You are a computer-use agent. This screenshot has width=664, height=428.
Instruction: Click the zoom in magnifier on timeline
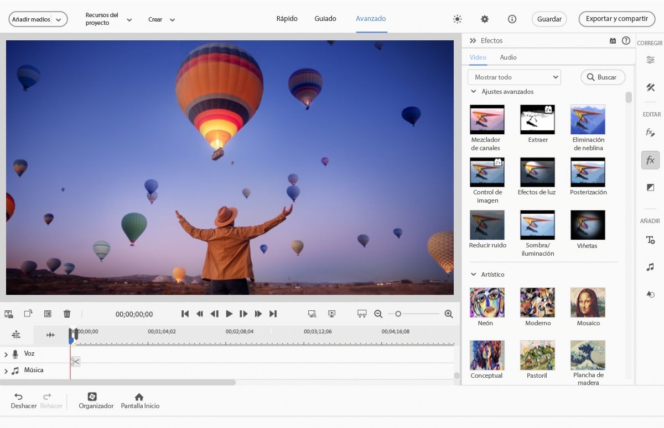click(x=449, y=314)
